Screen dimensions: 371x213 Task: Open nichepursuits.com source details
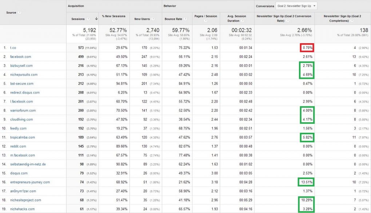tap(24, 75)
